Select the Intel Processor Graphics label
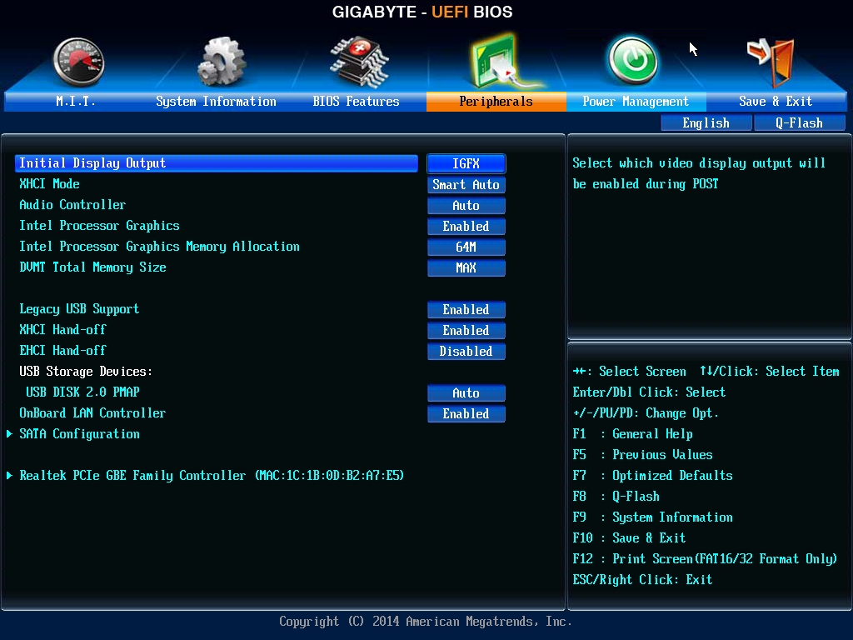This screenshot has width=853, height=640. 99,225
